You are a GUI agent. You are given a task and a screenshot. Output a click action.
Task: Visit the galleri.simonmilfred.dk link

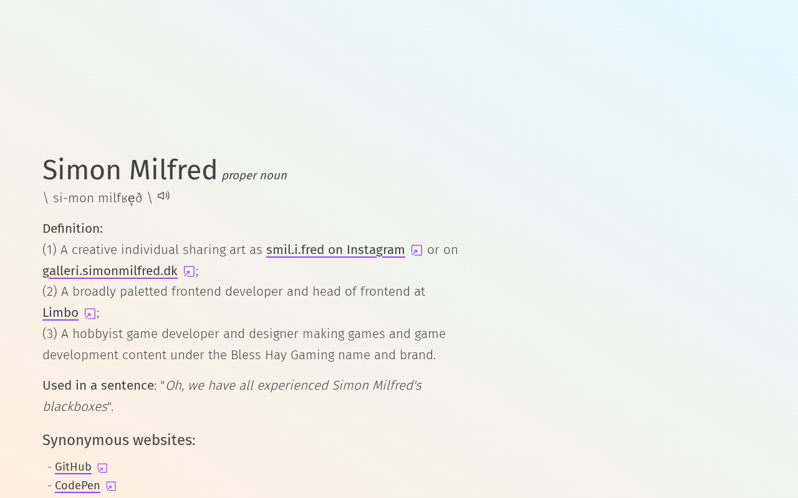[x=110, y=271]
